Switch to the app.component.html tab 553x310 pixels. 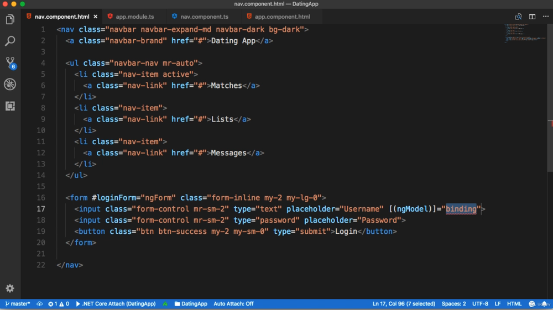click(282, 17)
